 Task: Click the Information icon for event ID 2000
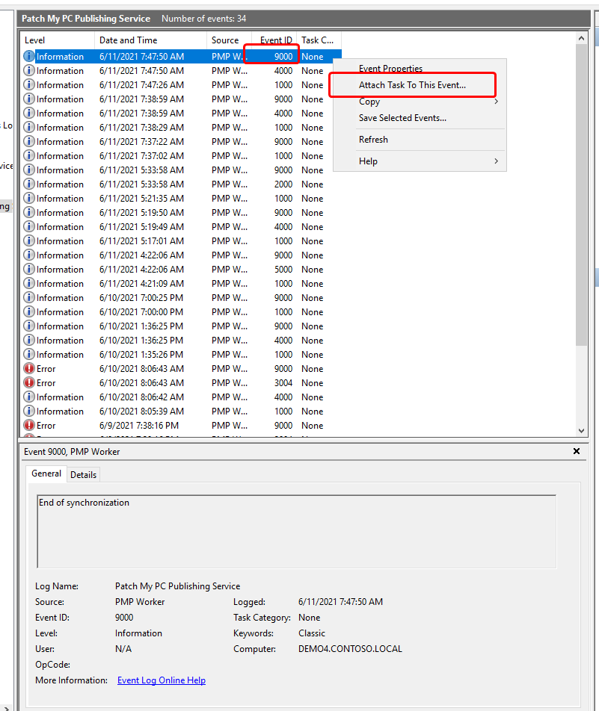click(x=29, y=184)
